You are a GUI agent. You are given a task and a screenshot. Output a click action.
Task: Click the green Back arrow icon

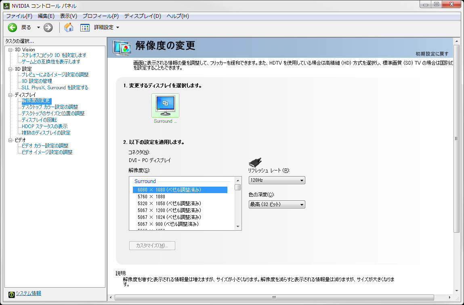click(13, 27)
